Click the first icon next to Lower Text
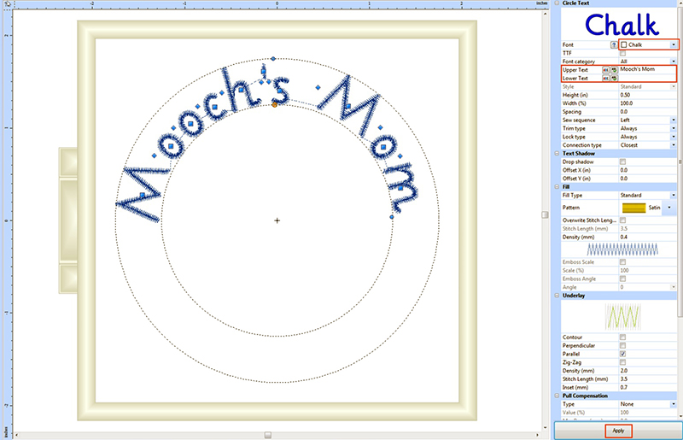This screenshot has width=683, height=440. tap(605, 78)
